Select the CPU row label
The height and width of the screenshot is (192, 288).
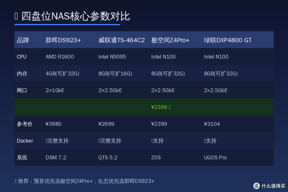[22, 57]
